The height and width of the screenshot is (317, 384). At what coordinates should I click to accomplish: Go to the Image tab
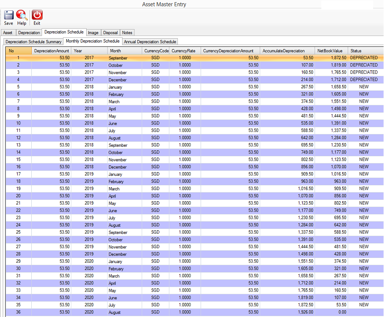point(93,33)
